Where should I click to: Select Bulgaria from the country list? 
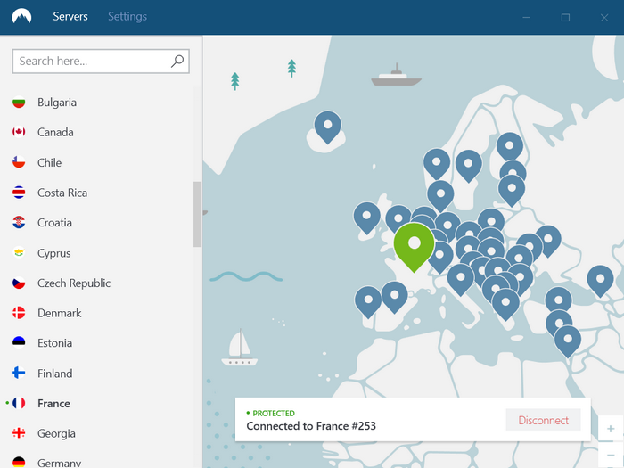pyautogui.click(x=57, y=103)
